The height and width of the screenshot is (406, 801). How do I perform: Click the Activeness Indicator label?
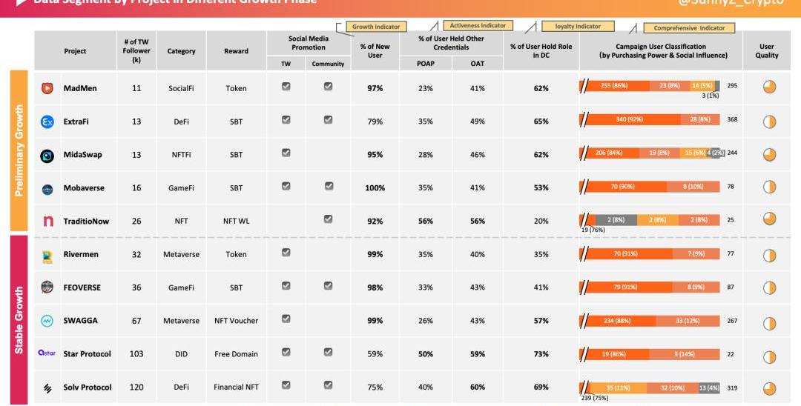[x=478, y=25]
